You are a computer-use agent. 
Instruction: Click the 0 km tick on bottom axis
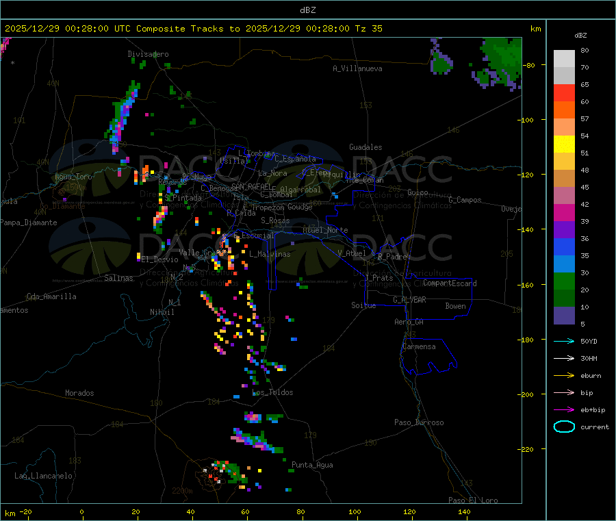point(81,511)
